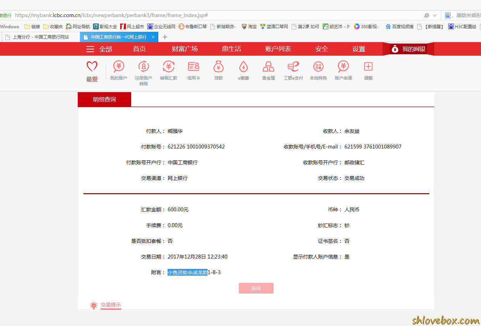Viewport: 481px width, 326px height.
Task: Open the 胡艺沛 - P bookmark
Action: (336, 26)
